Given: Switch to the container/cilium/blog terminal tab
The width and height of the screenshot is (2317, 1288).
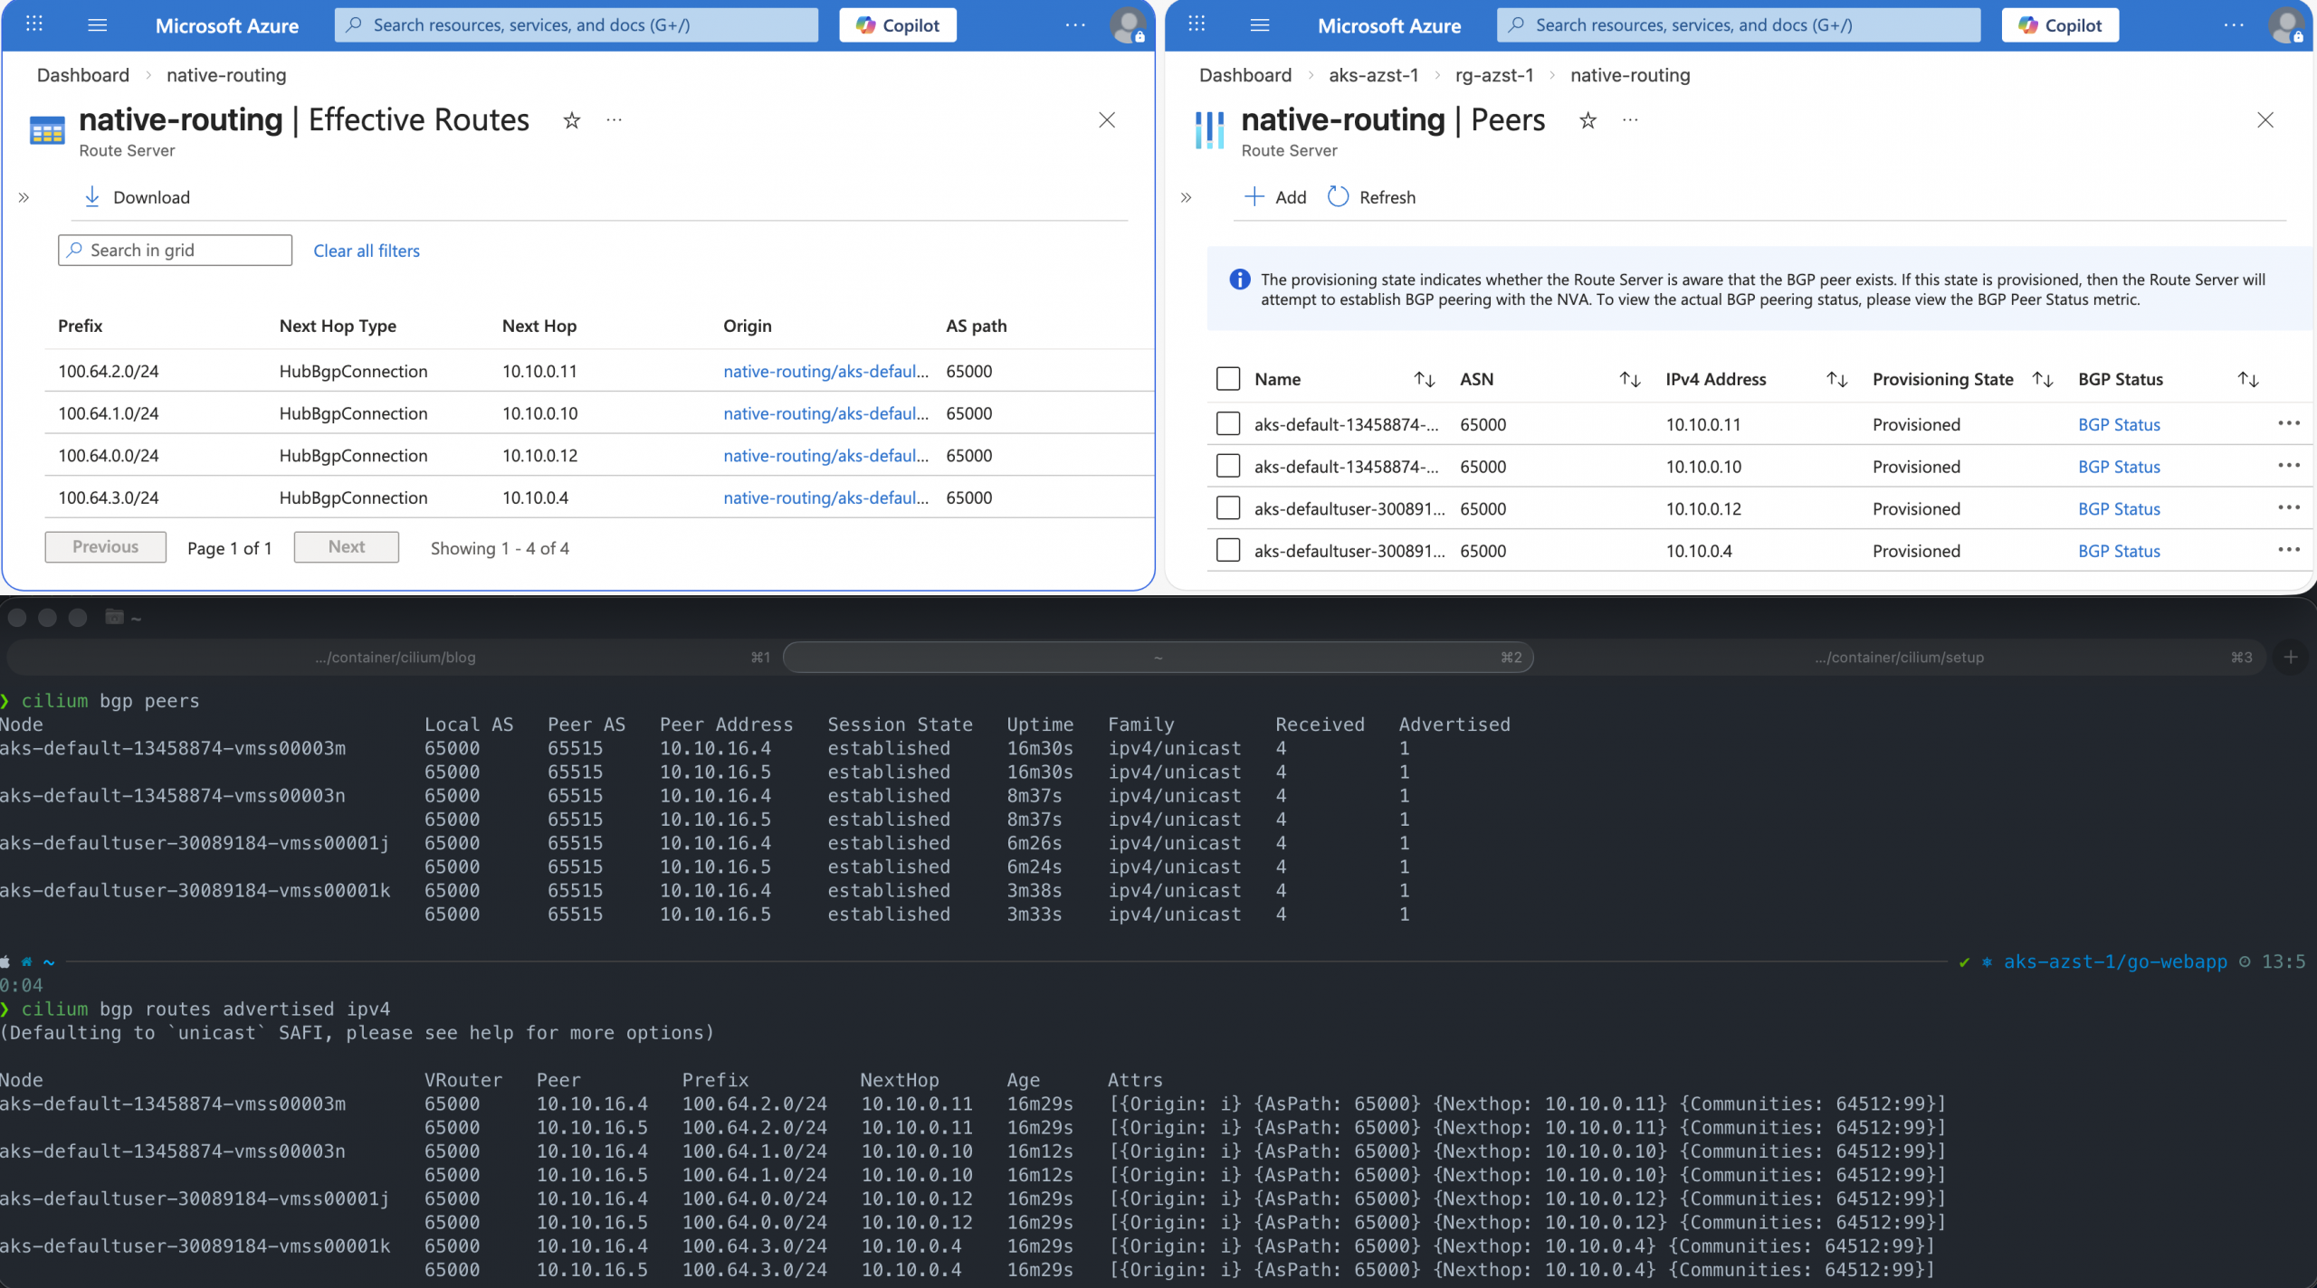Looking at the screenshot, I should 396,658.
